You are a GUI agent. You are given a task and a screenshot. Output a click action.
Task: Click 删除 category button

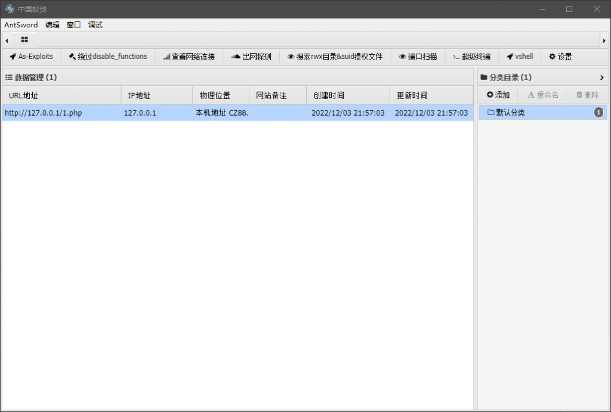pos(587,95)
